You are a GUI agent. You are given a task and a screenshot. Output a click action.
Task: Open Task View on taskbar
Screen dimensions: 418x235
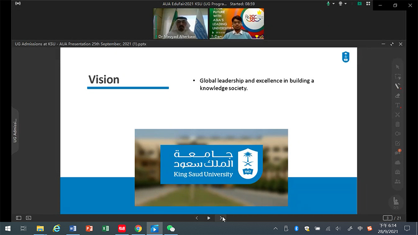click(23, 228)
